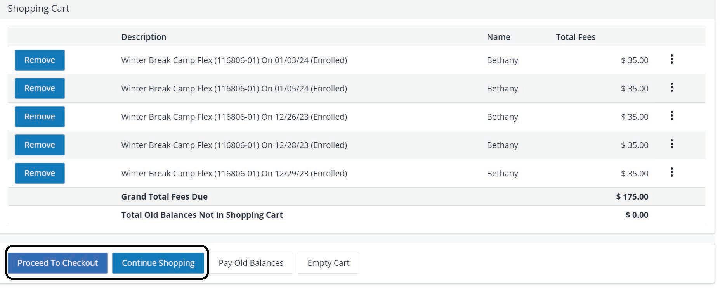This screenshot has width=727, height=305.
Task: Click the Grand Total Fees Due amount
Action: [632, 196]
